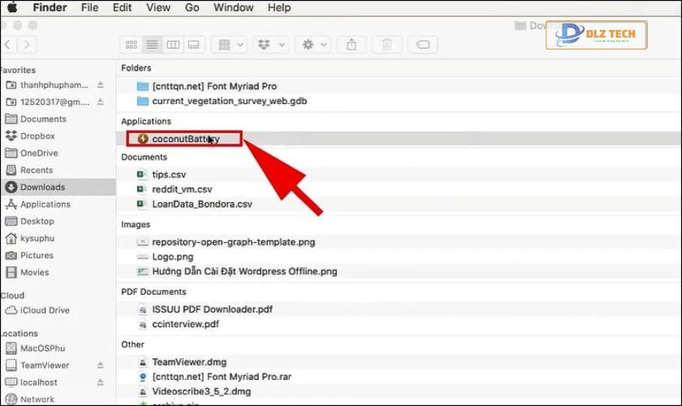Screen dimensions: 682x406
Task: Open the File menu
Action: (x=89, y=7)
